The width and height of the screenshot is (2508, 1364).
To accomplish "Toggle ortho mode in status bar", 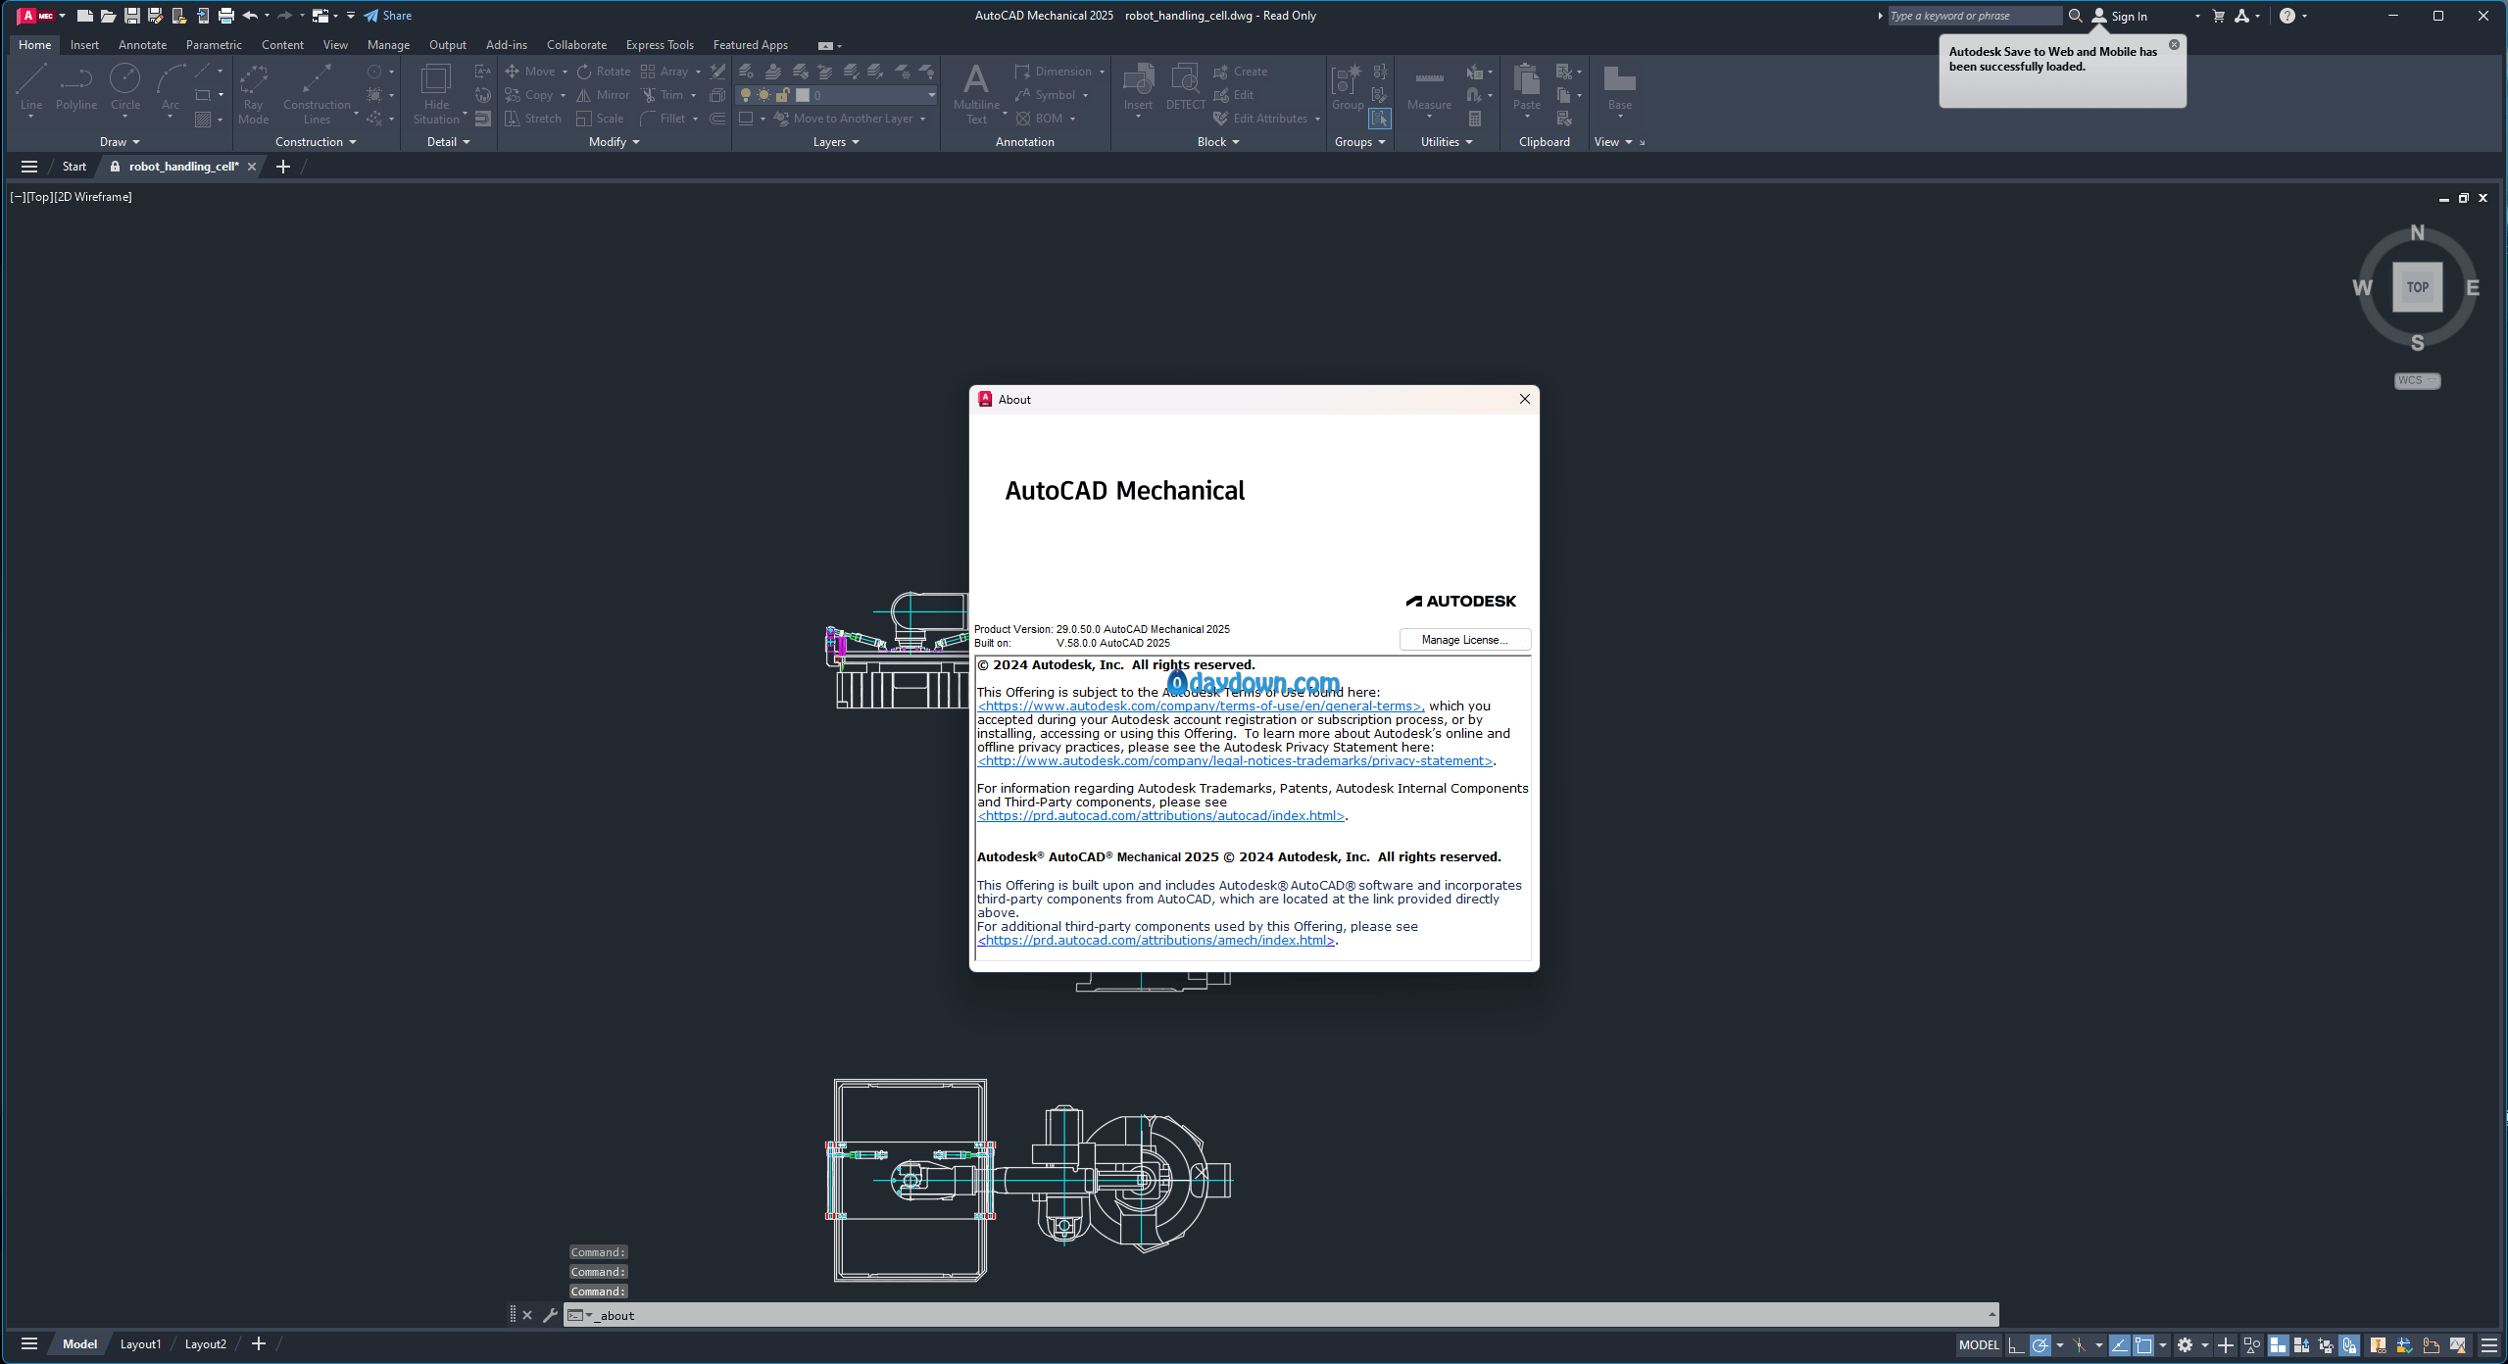I will point(2015,1345).
